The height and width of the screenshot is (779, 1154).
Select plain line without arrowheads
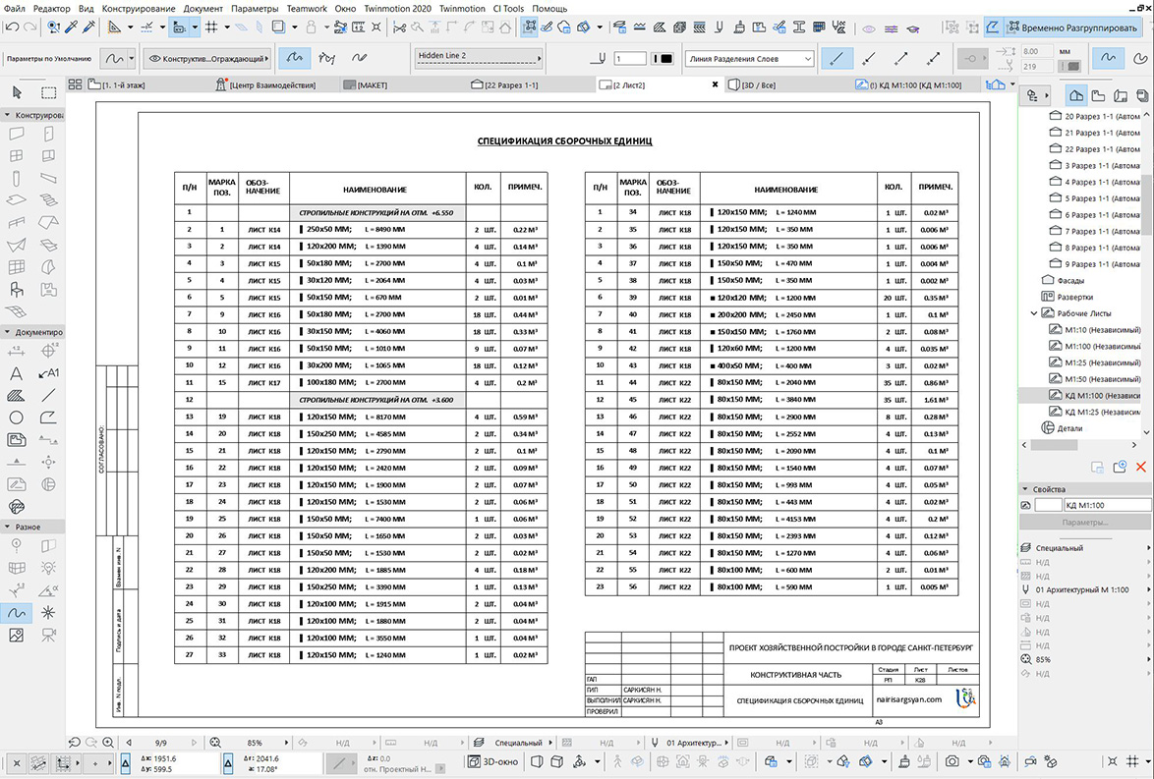837,57
